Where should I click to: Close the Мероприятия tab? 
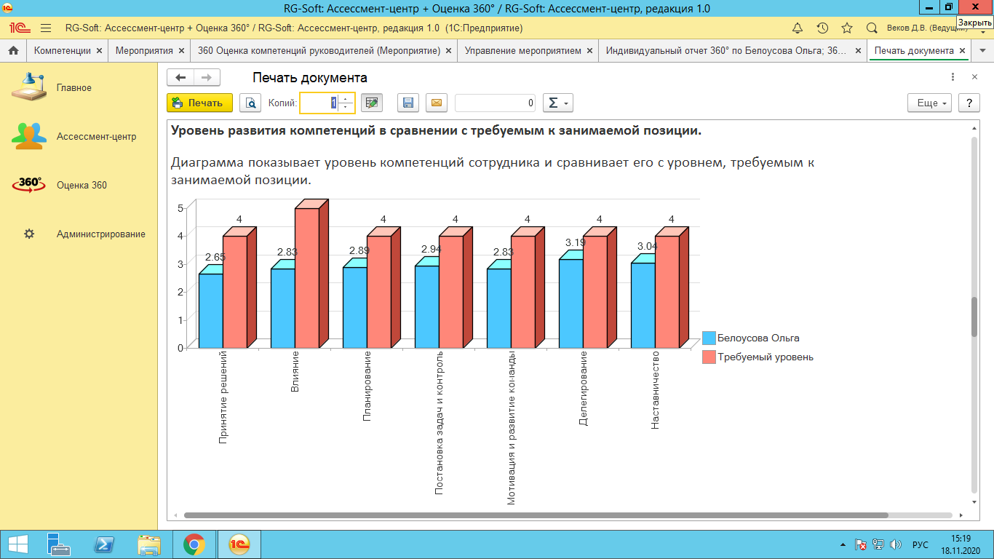pos(181,51)
